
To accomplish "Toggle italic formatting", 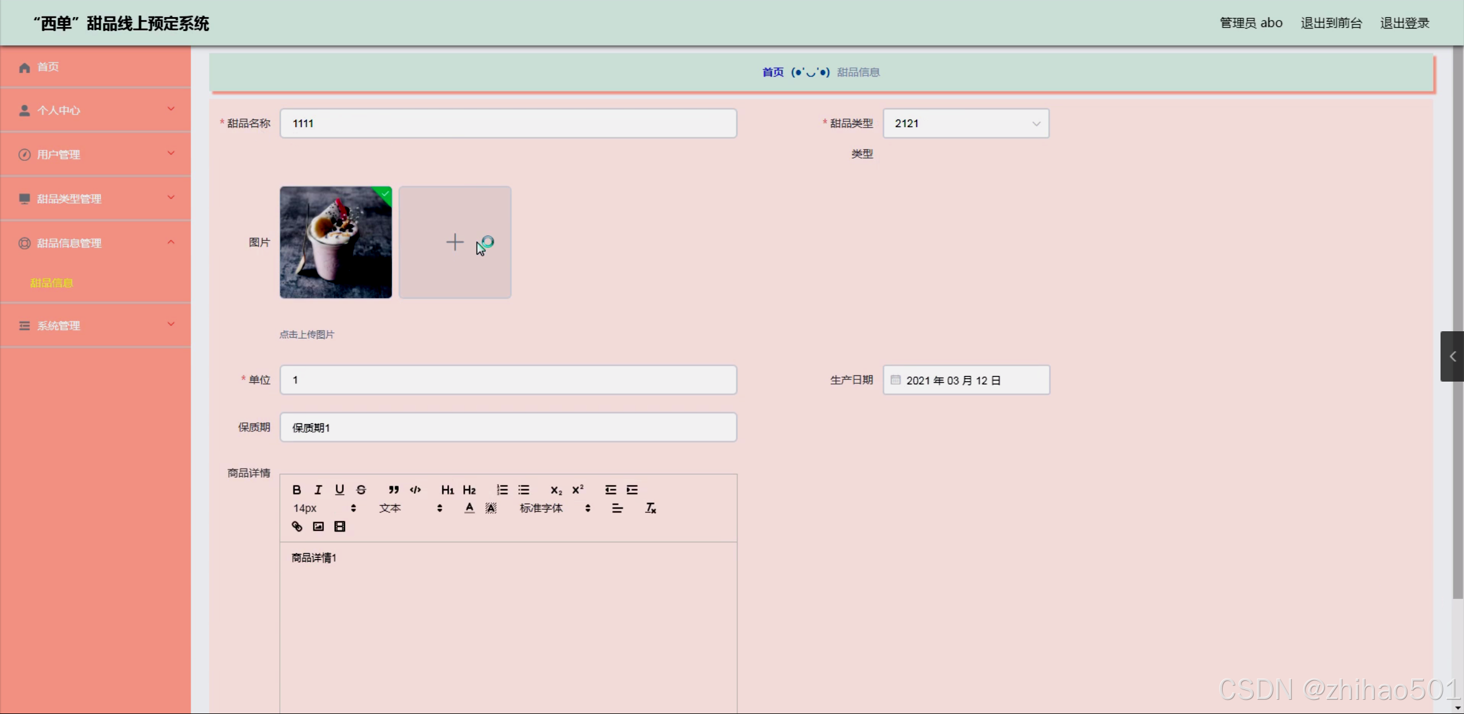I will [x=318, y=490].
